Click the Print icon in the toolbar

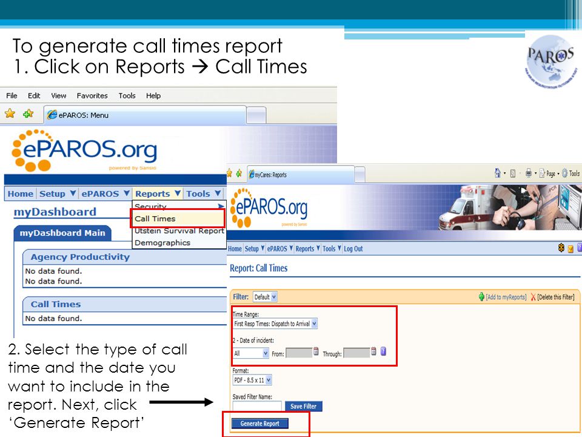529,173
